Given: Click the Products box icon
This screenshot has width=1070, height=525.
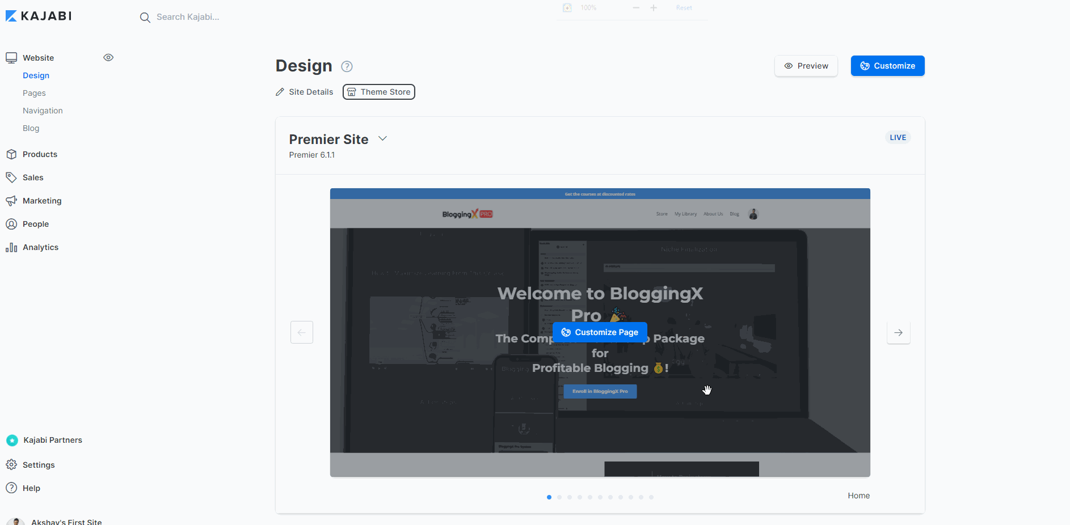Looking at the screenshot, I should coord(11,154).
